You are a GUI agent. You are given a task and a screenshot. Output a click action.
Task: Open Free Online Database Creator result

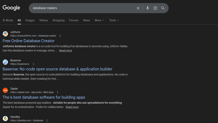pyautogui.click(x=28, y=41)
